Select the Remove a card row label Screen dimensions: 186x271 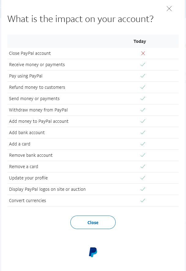point(24,167)
